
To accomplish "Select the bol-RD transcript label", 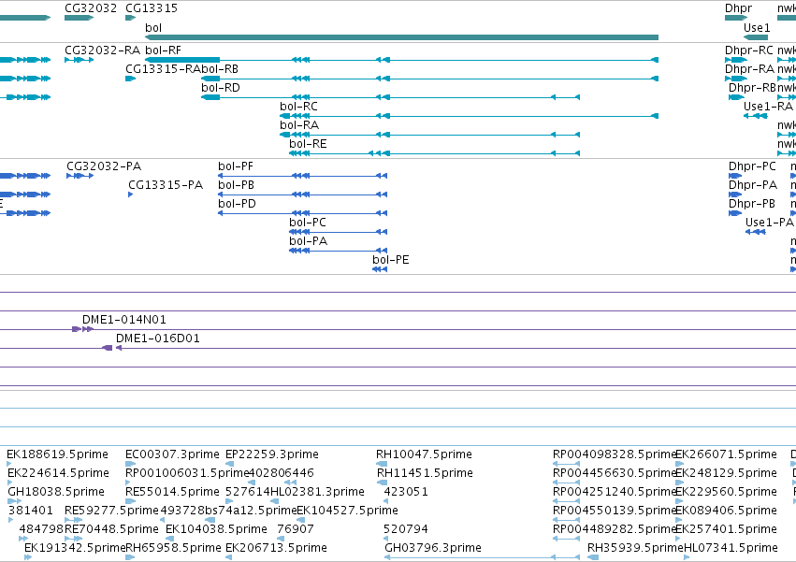I will (221, 87).
